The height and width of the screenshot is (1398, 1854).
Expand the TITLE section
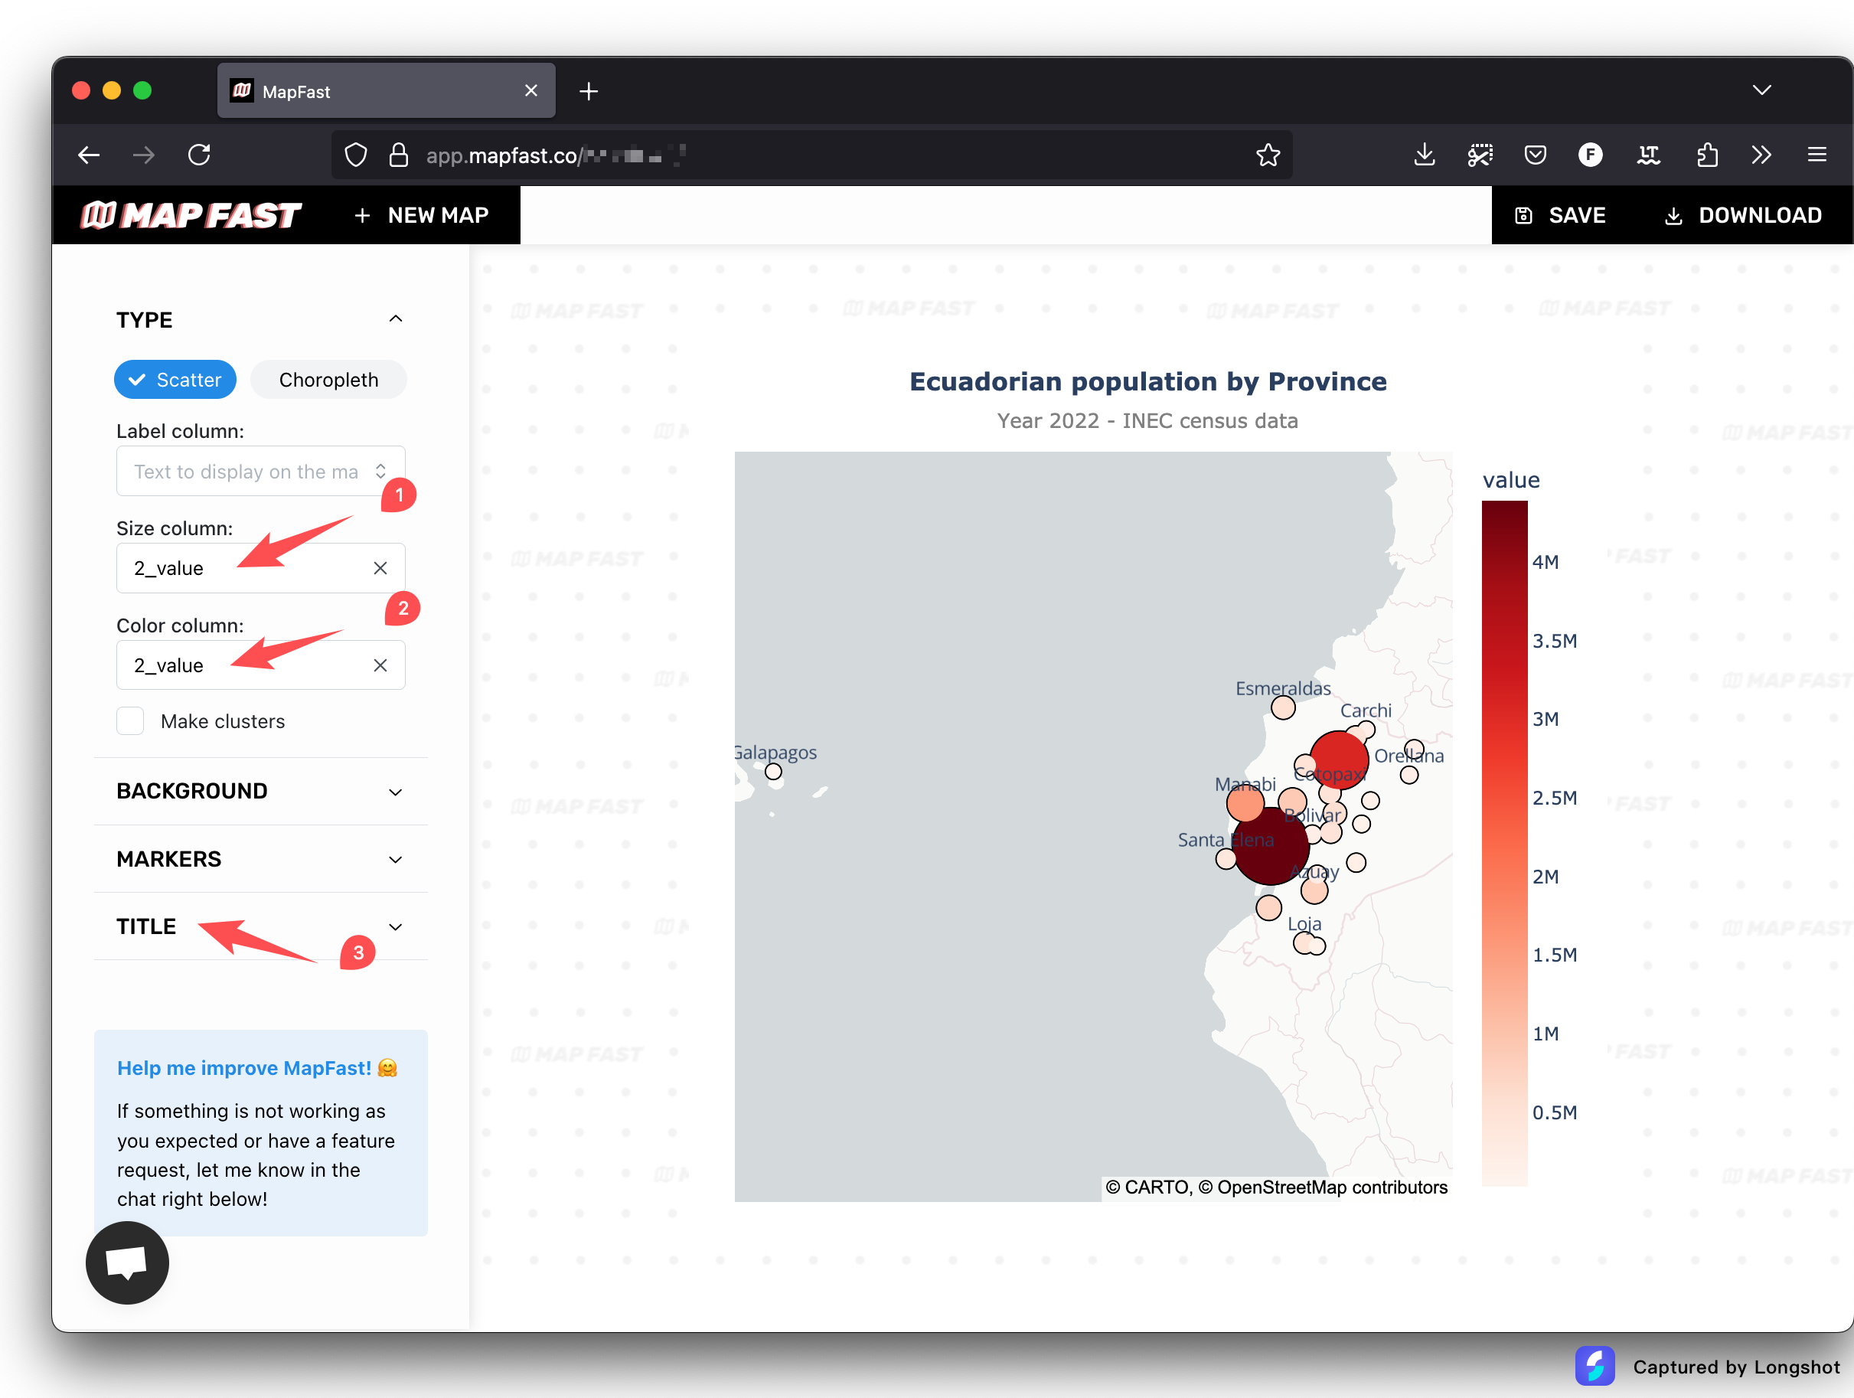click(x=261, y=926)
